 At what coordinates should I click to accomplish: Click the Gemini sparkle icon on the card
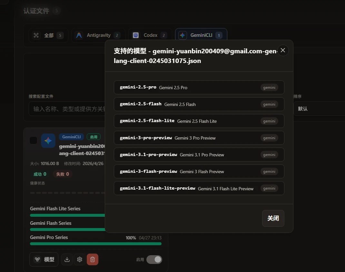pyautogui.click(x=48, y=141)
